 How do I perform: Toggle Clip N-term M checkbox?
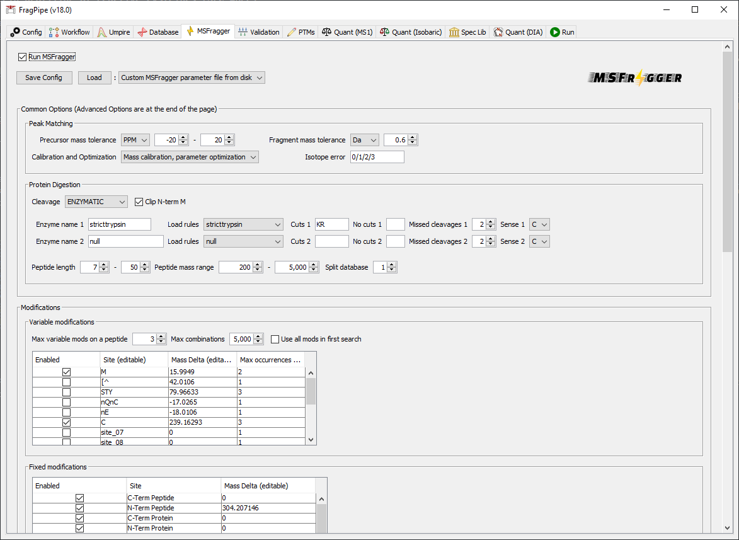tap(139, 202)
